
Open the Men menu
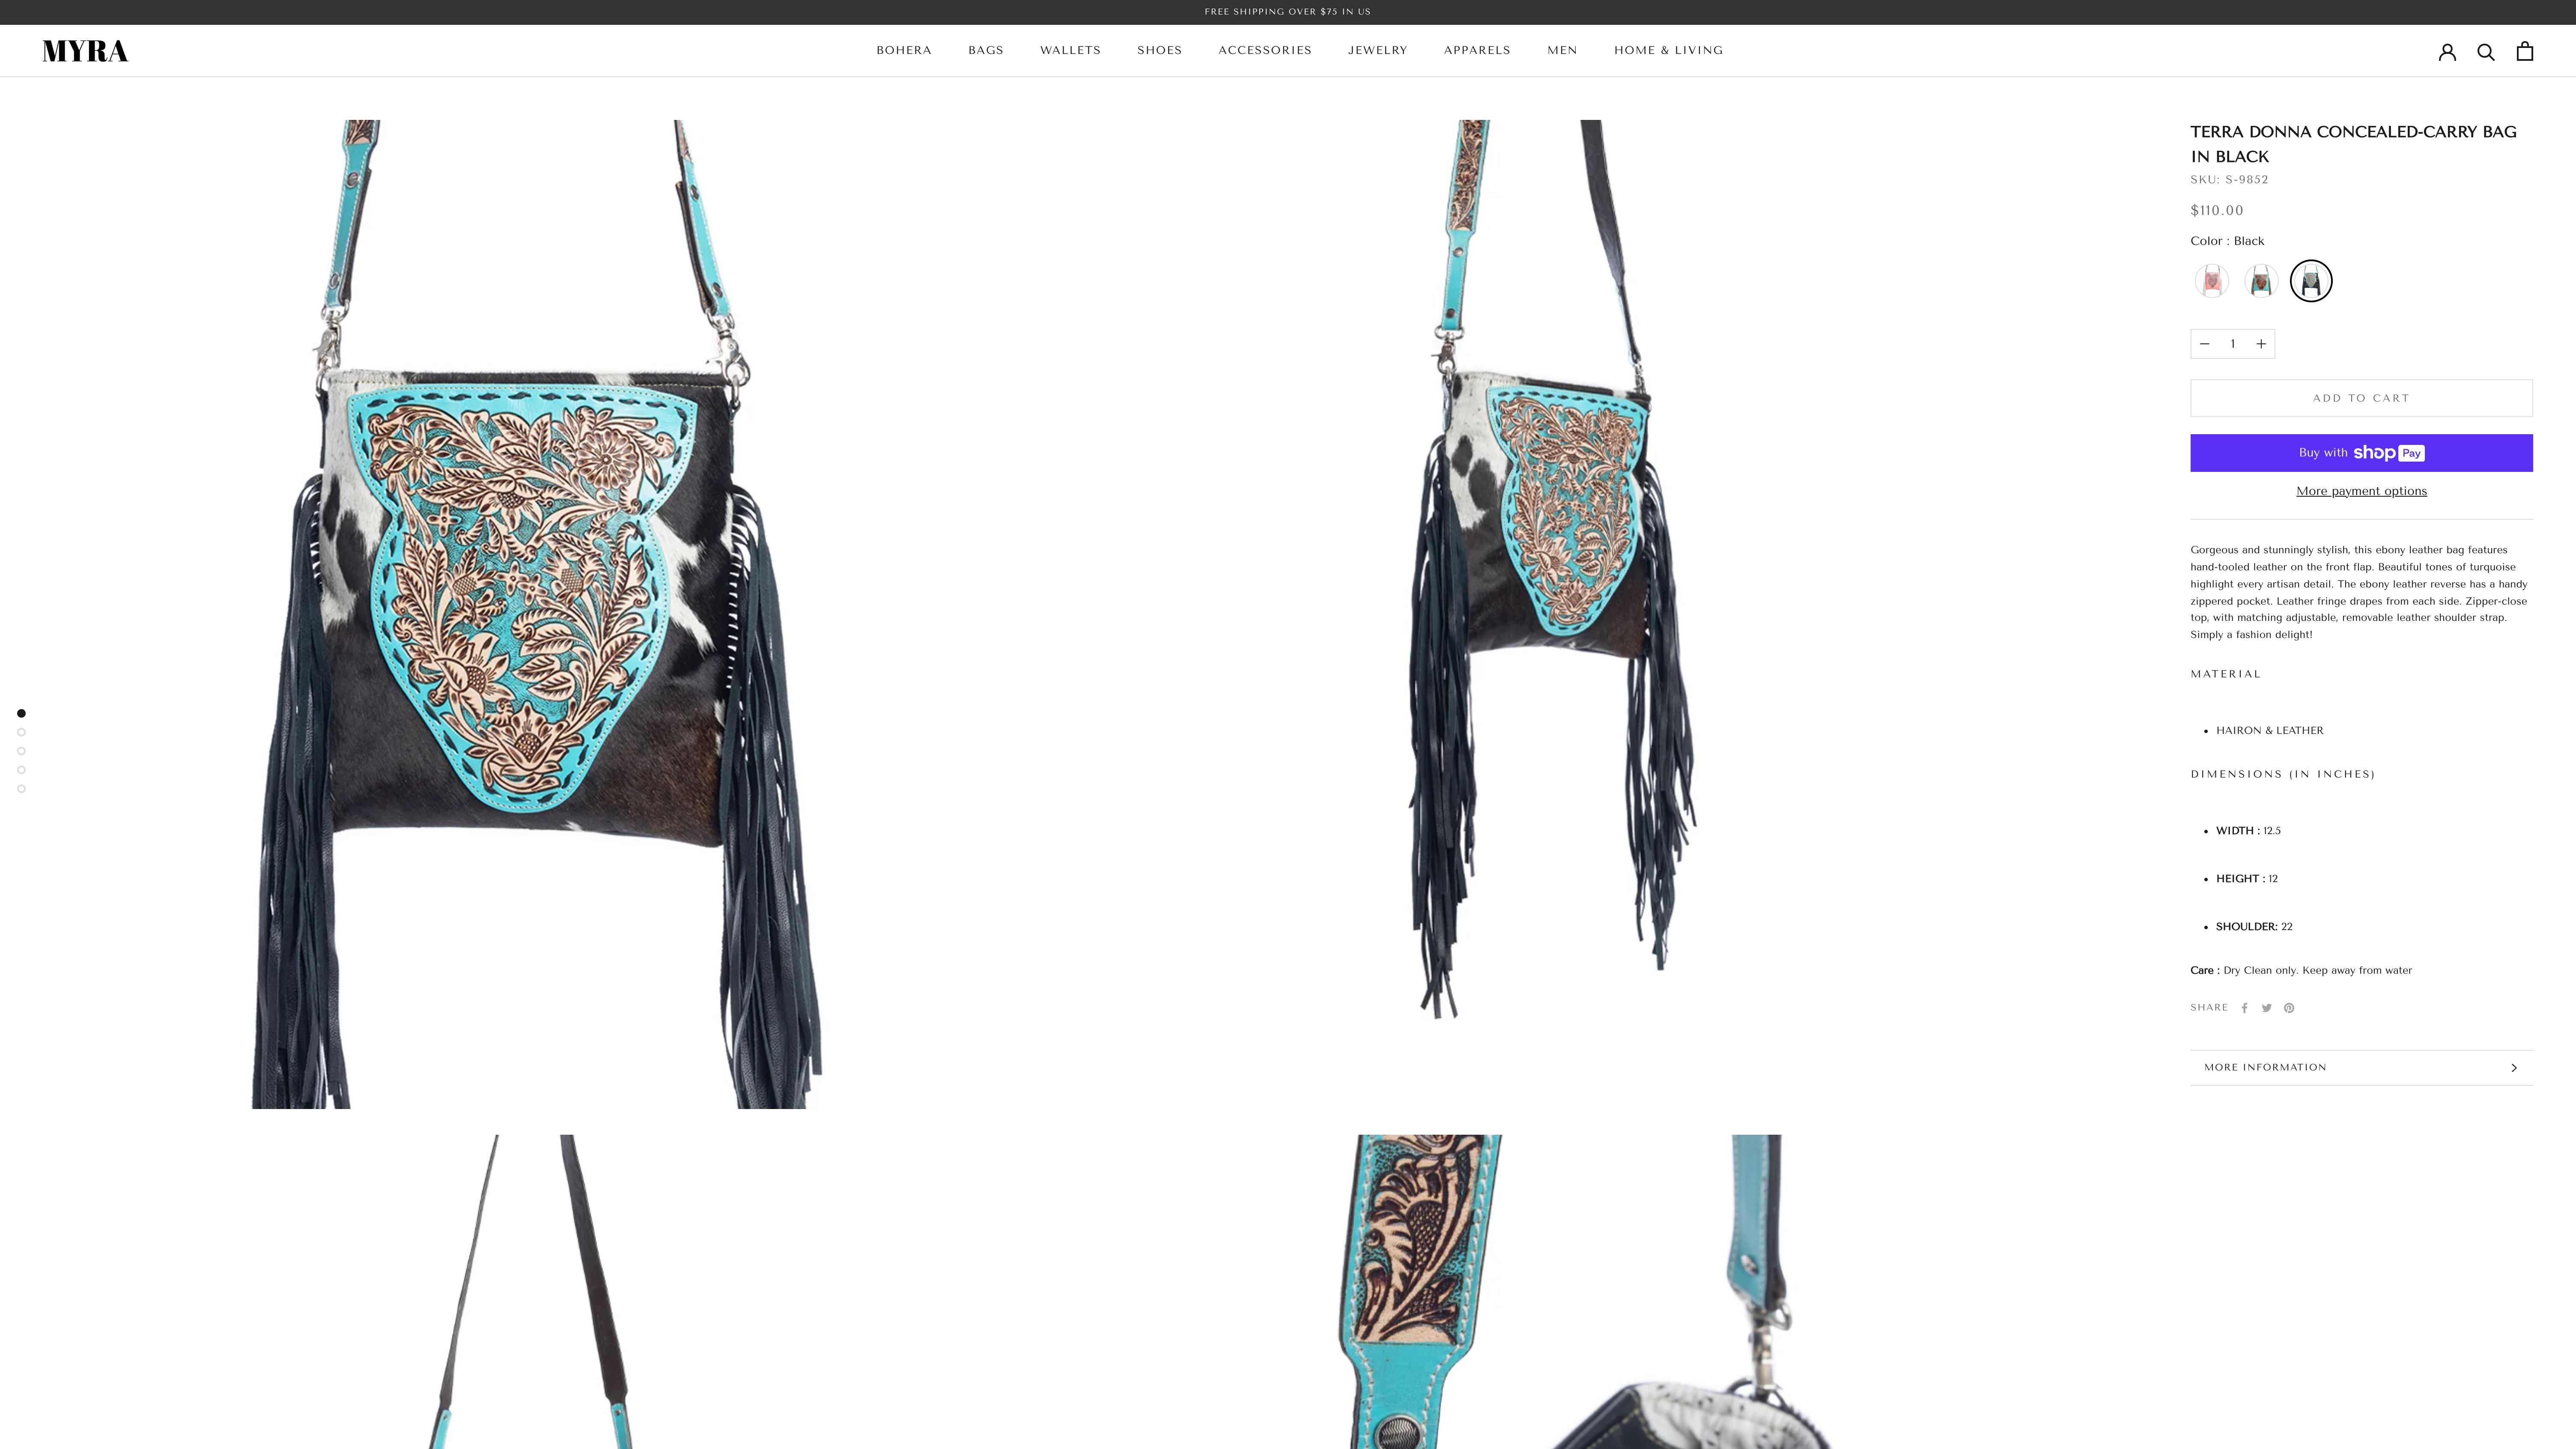pyautogui.click(x=1562, y=50)
